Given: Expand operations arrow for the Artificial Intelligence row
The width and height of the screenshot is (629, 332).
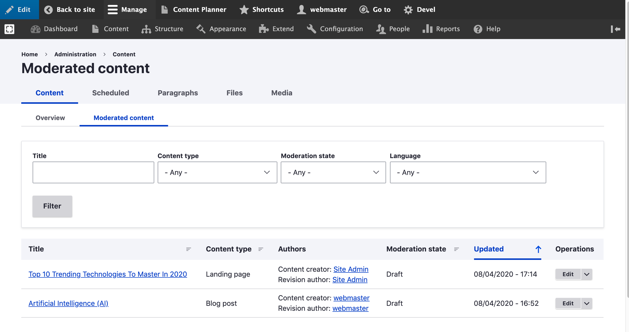Looking at the screenshot, I should coord(587,303).
